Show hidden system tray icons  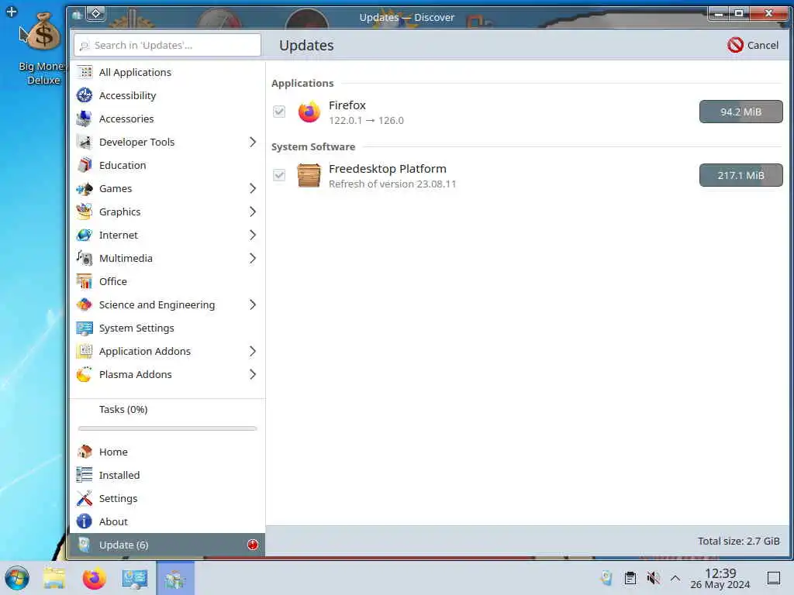tap(675, 578)
